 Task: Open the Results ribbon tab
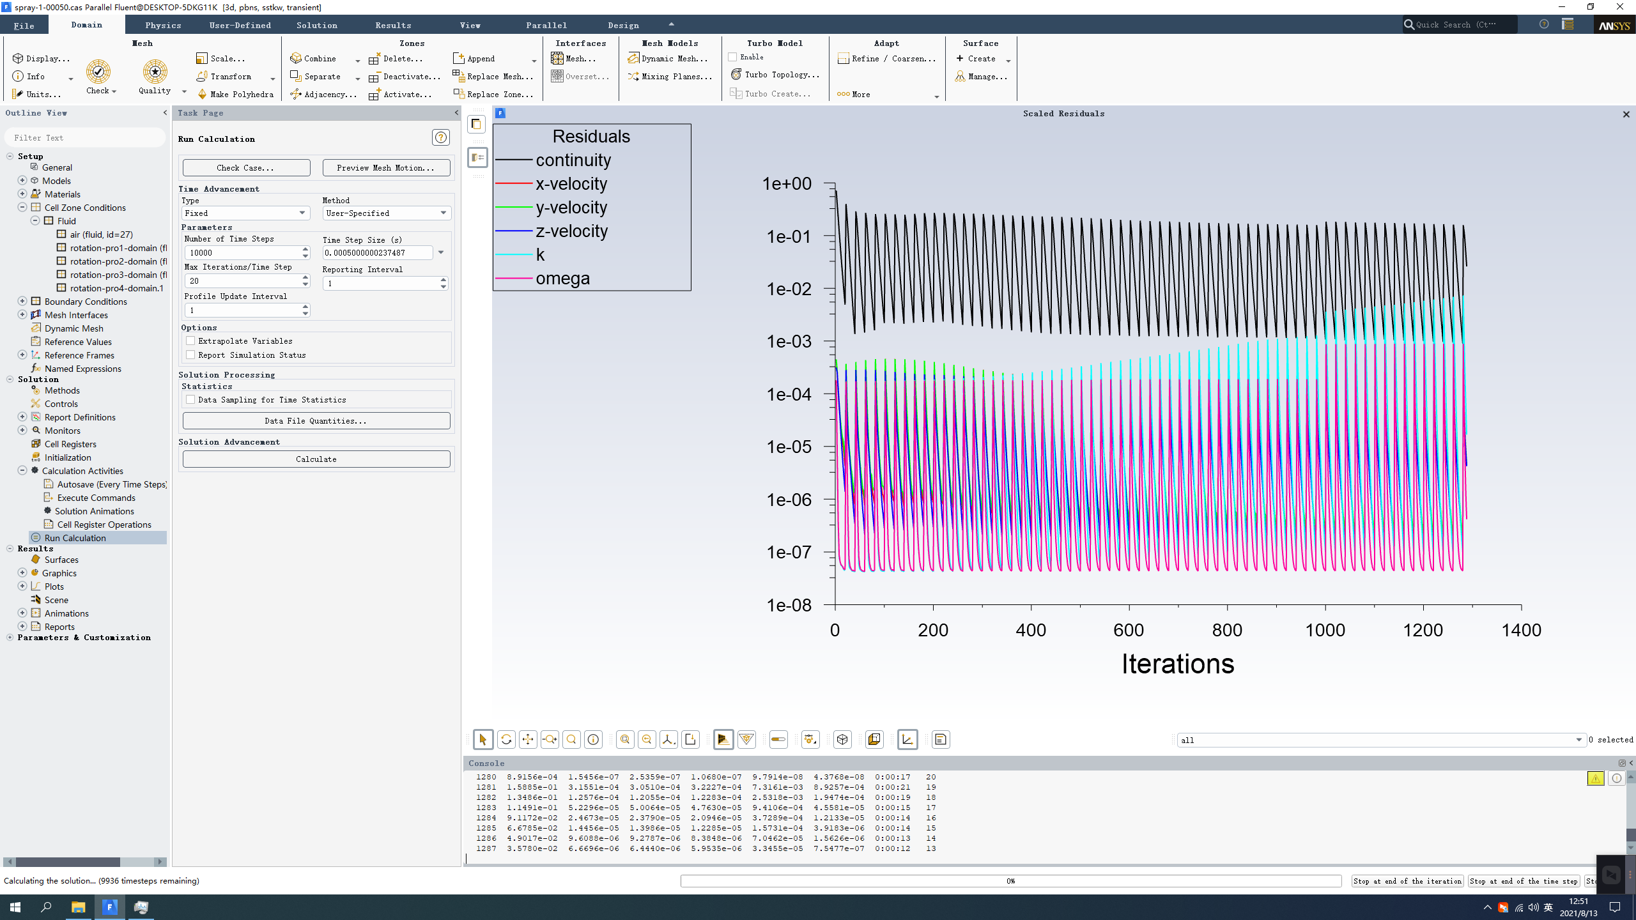coord(393,25)
